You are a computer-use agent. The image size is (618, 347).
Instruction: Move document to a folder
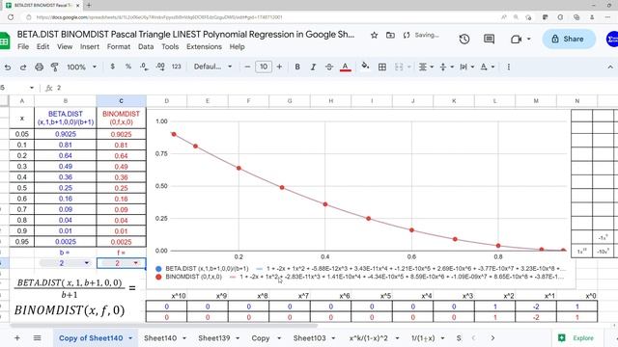click(390, 35)
